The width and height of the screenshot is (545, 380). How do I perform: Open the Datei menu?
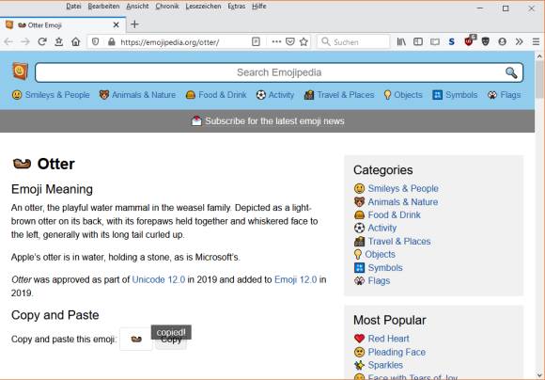coord(73,7)
